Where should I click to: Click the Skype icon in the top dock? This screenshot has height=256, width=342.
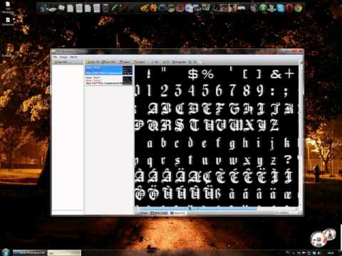[281, 8]
